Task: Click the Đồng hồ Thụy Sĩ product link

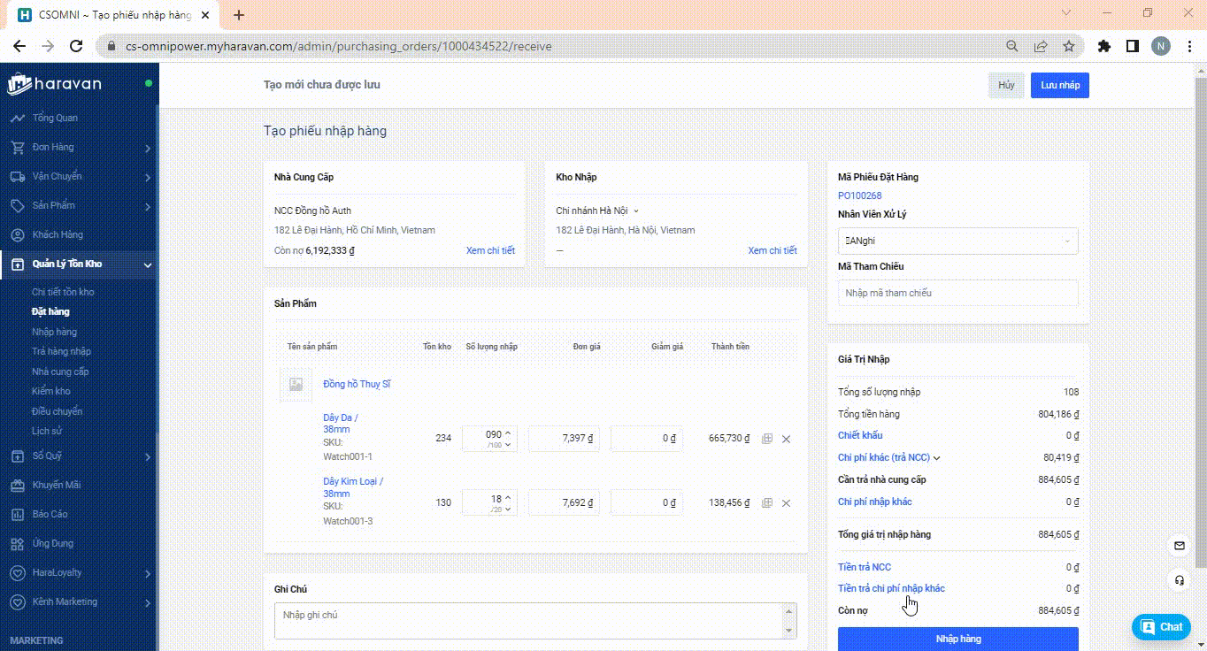Action: tap(357, 384)
